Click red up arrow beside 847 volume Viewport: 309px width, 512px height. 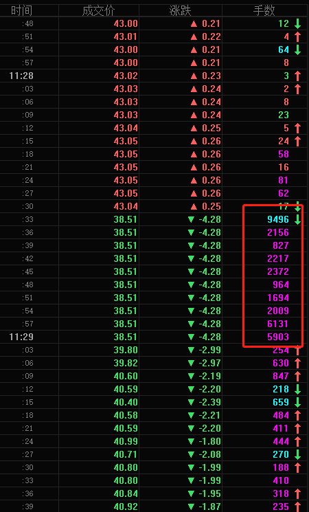(x=297, y=376)
